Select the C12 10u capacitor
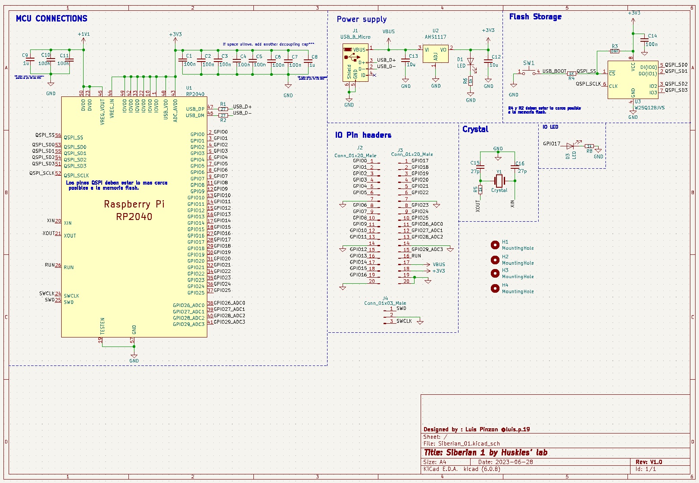This screenshot has width=699, height=483. pos(488,60)
